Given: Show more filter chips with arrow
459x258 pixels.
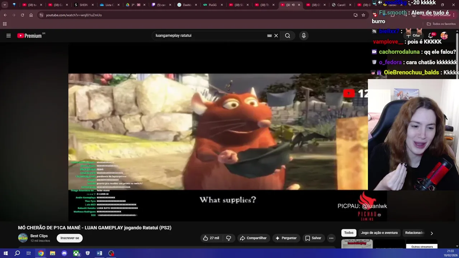Looking at the screenshot, I should [432, 233].
